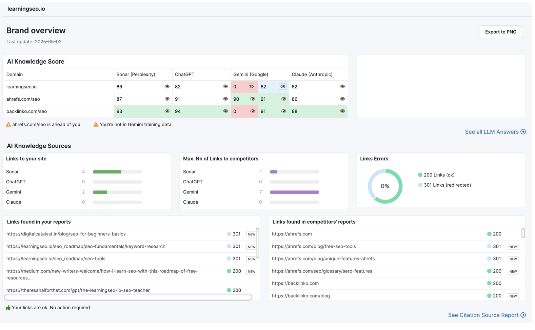Click warning icon beside not in Gemini training data

(x=96, y=124)
